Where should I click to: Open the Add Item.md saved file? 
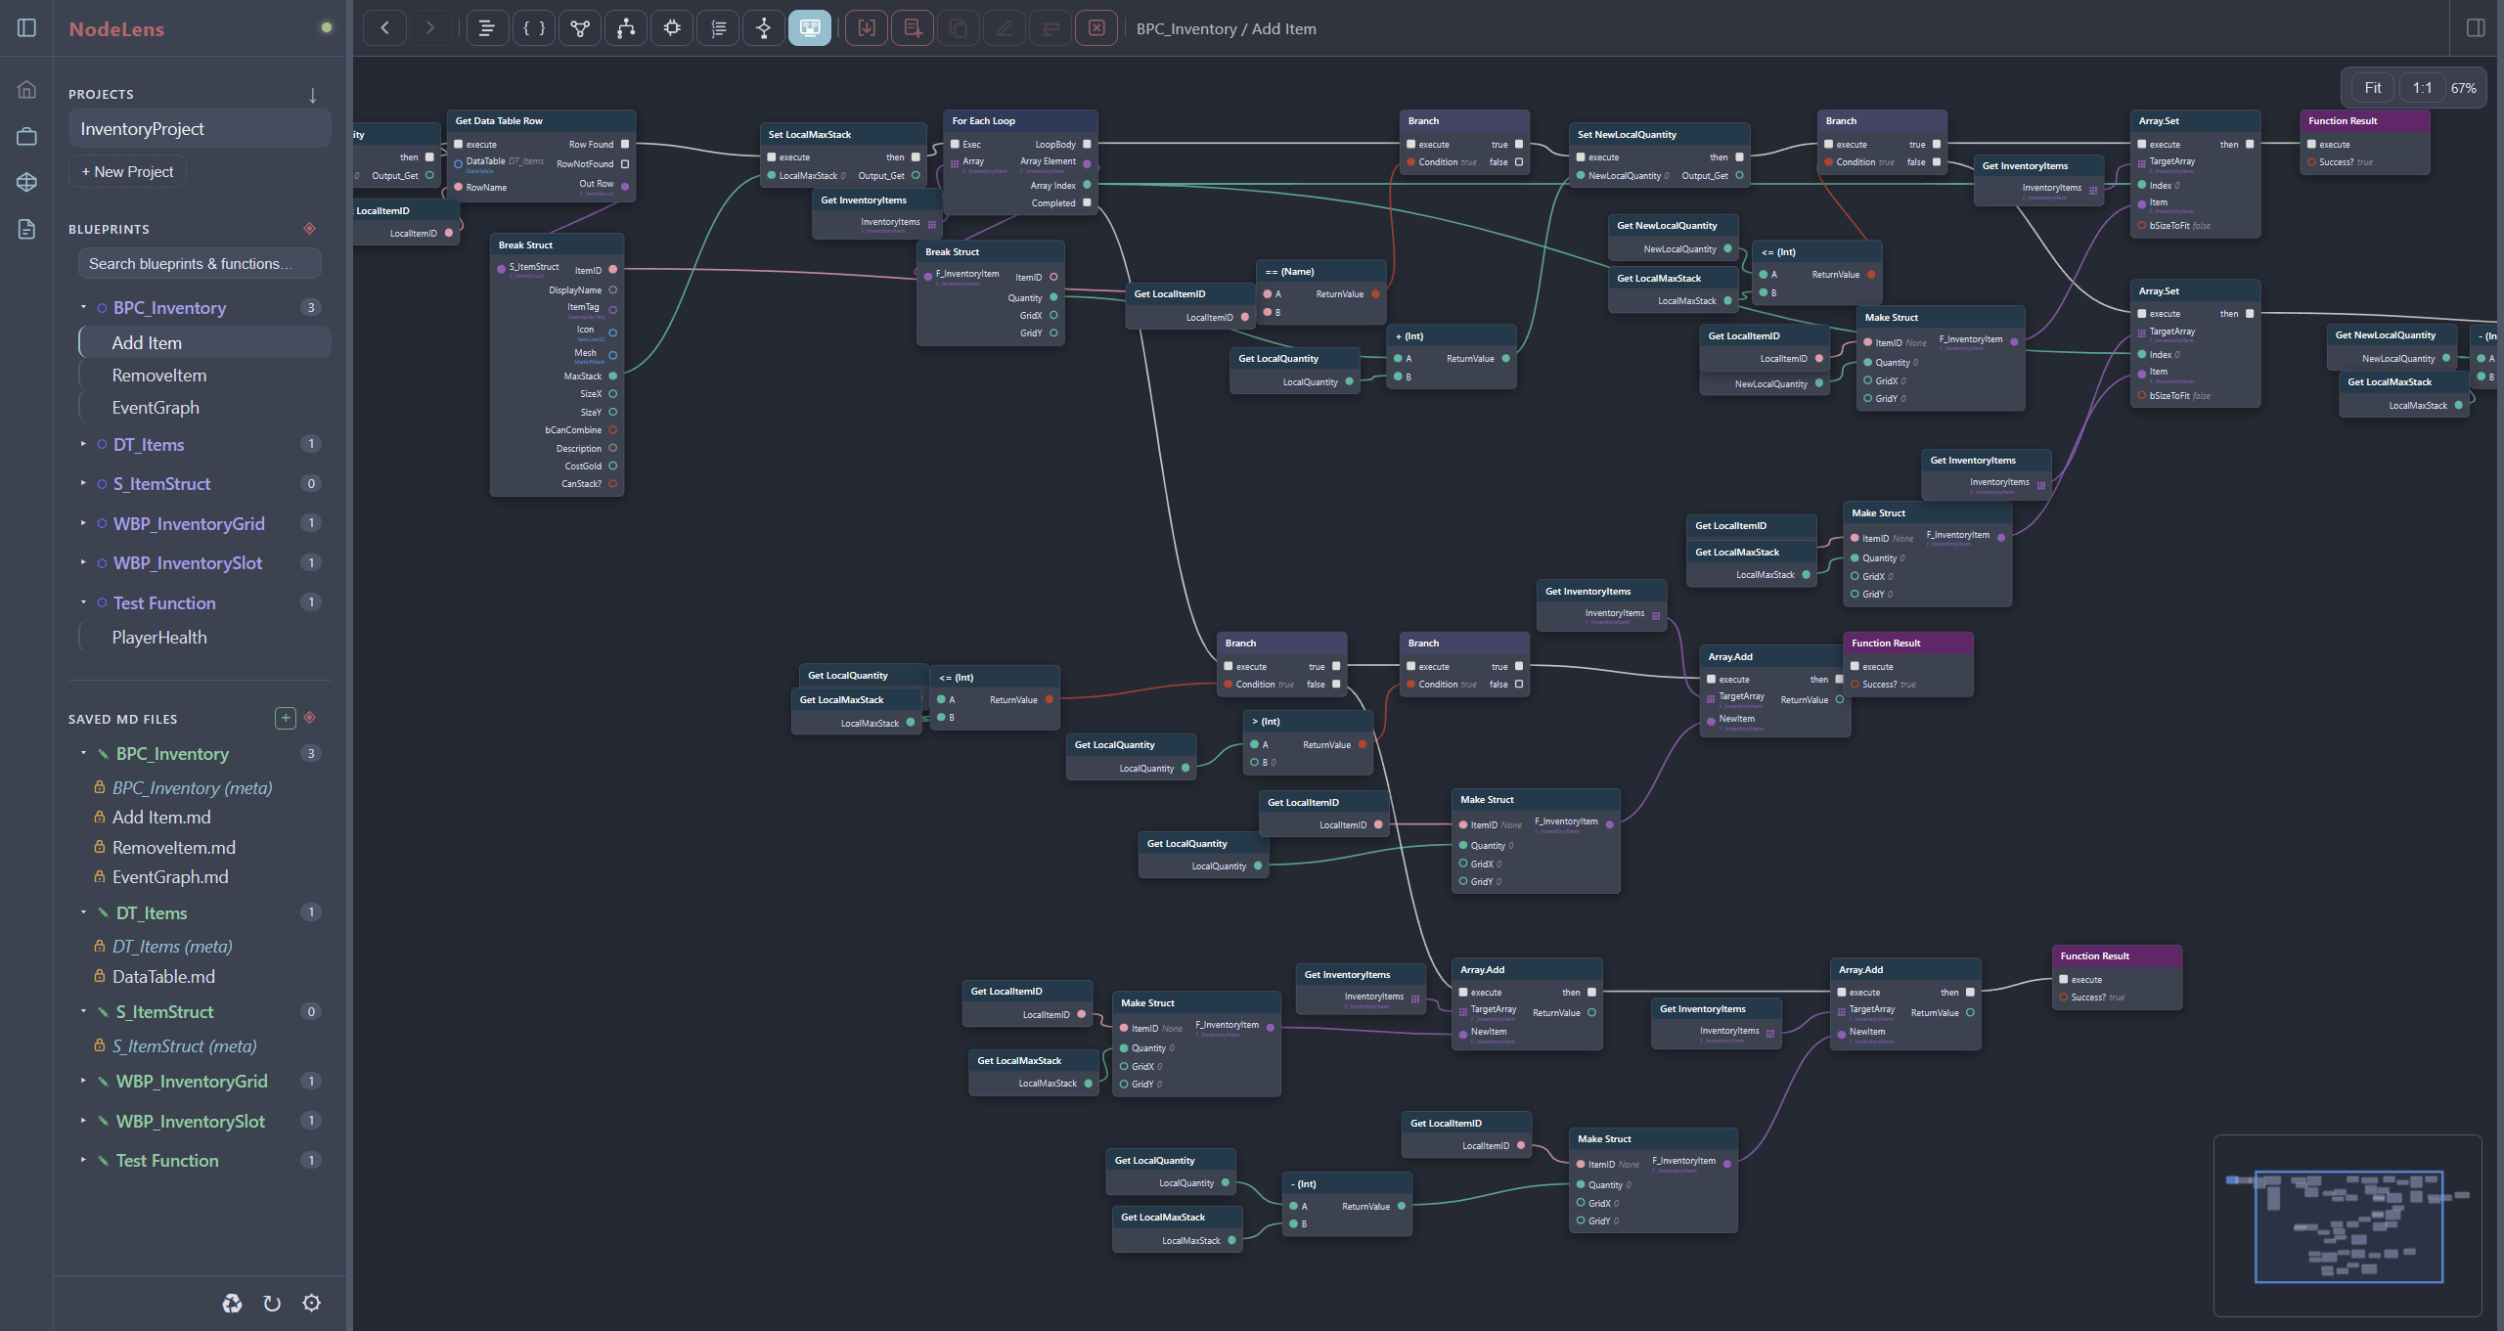point(161,818)
